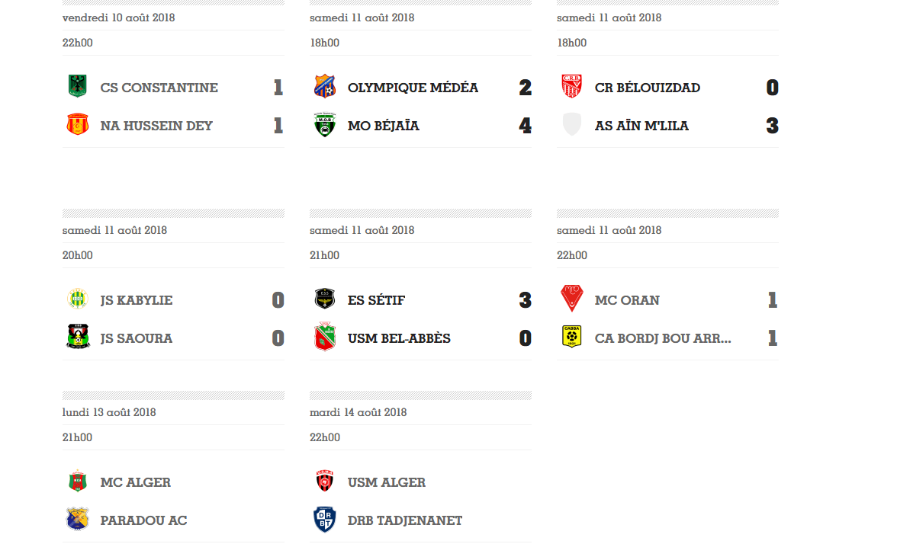The width and height of the screenshot is (897, 544).
Task: Open the USM Bel-Abbès team link
Action: pyautogui.click(x=399, y=338)
